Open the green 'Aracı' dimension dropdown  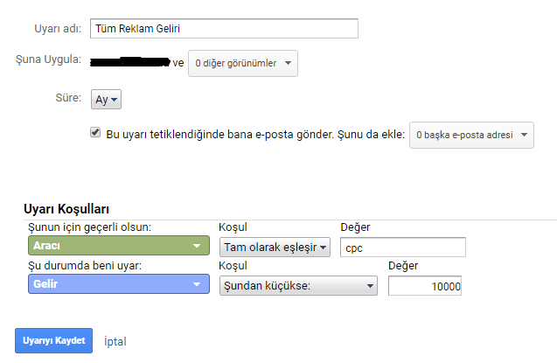click(x=117, y=247)
